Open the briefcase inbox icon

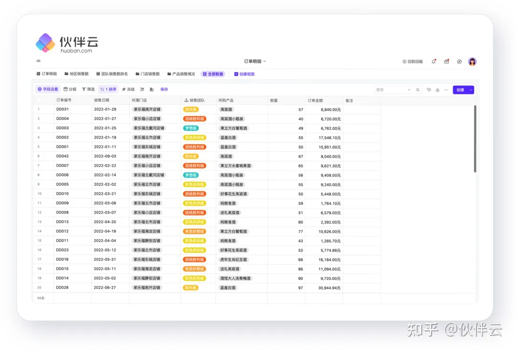coord(447,62)
